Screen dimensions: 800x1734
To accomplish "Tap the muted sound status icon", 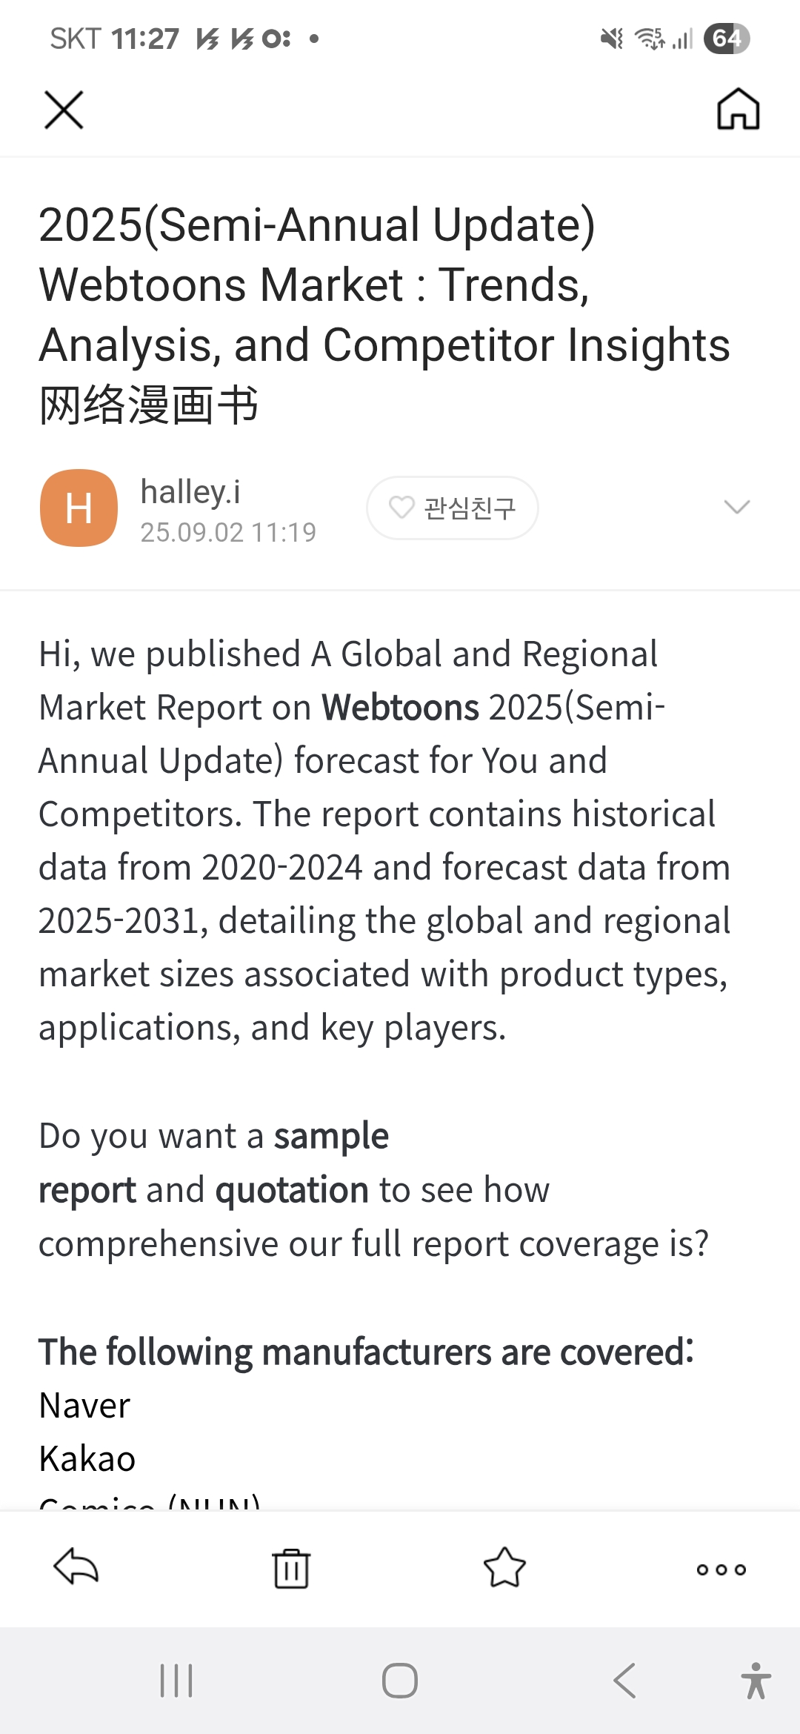I will 612,39.
